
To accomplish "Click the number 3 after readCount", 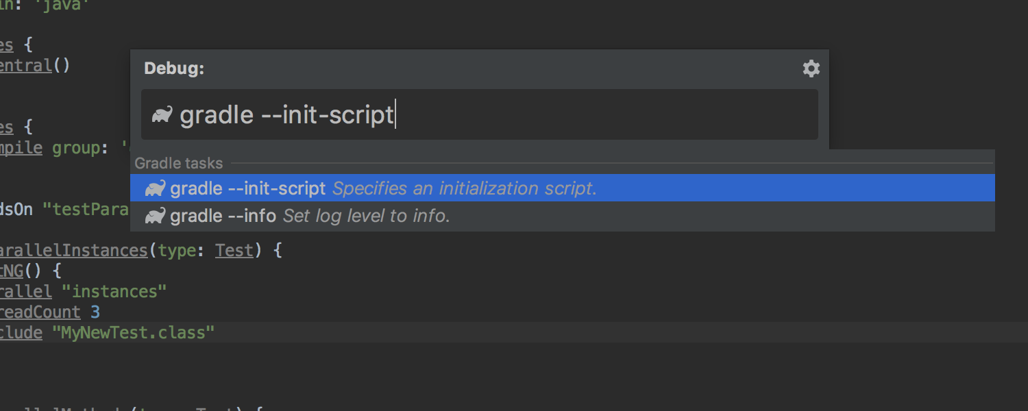I will 95,312.
